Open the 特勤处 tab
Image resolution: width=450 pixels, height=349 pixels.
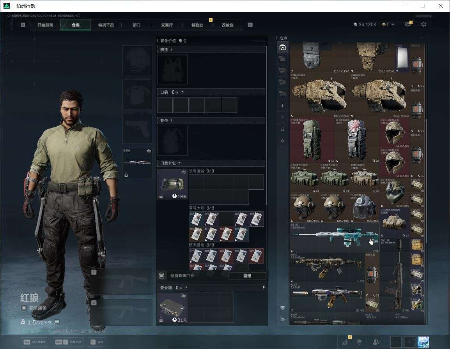197,25
